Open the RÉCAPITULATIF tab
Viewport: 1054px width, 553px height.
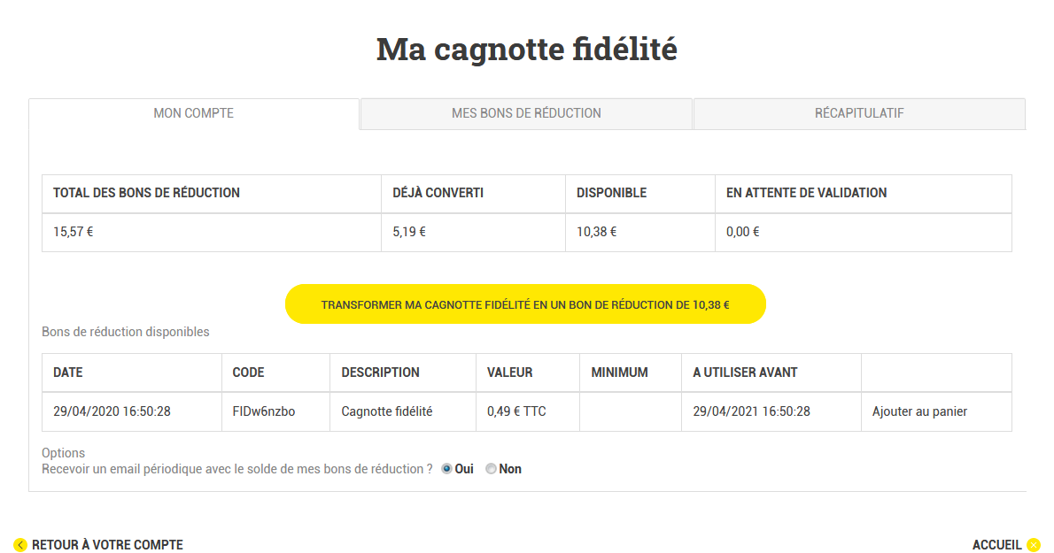coord(859,113)
